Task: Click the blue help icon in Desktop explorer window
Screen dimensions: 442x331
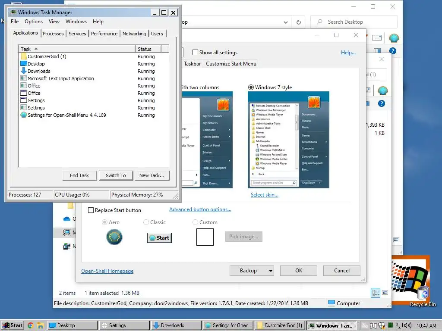Action: 393,51
